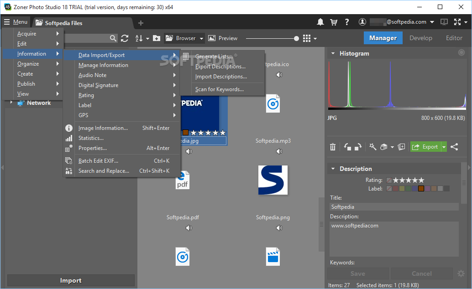This screenshot has width=472, height=289.
Task: Create a new folder with the plus-folder icon
Action: (x=157, y=38)
